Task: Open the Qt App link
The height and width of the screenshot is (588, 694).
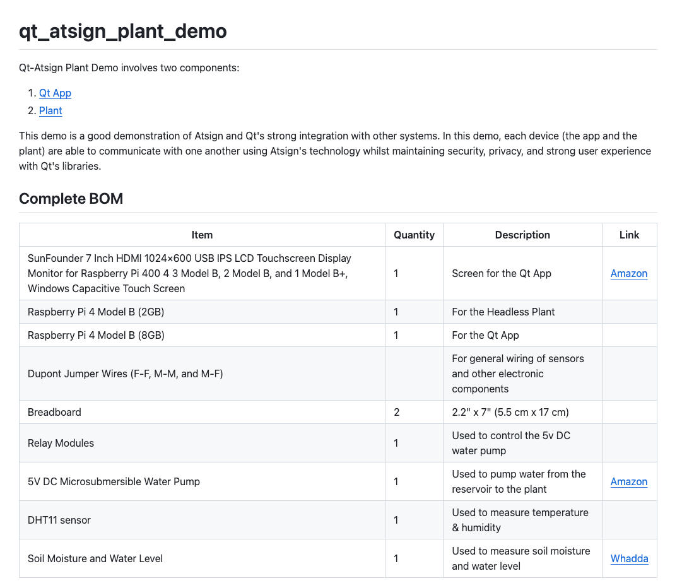Action: [55, 93]
